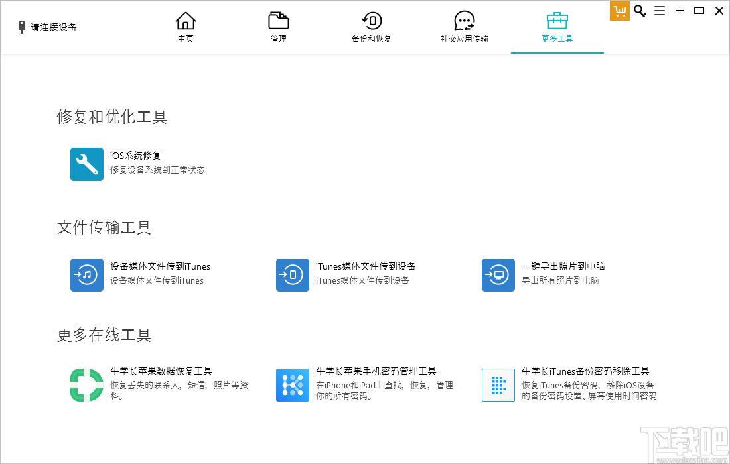
Task: Open 牛学长苹果数据恢复工具 title link
Action: [x=161, y=371]
